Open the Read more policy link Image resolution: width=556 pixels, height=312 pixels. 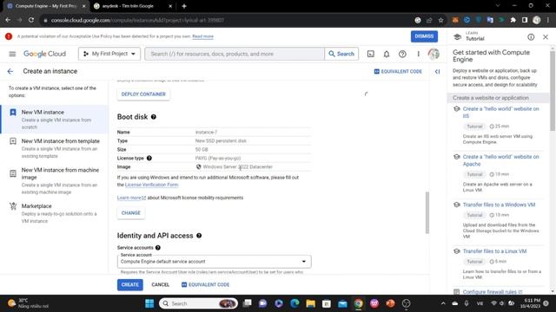pyautogui.click(x=202, y=36)
